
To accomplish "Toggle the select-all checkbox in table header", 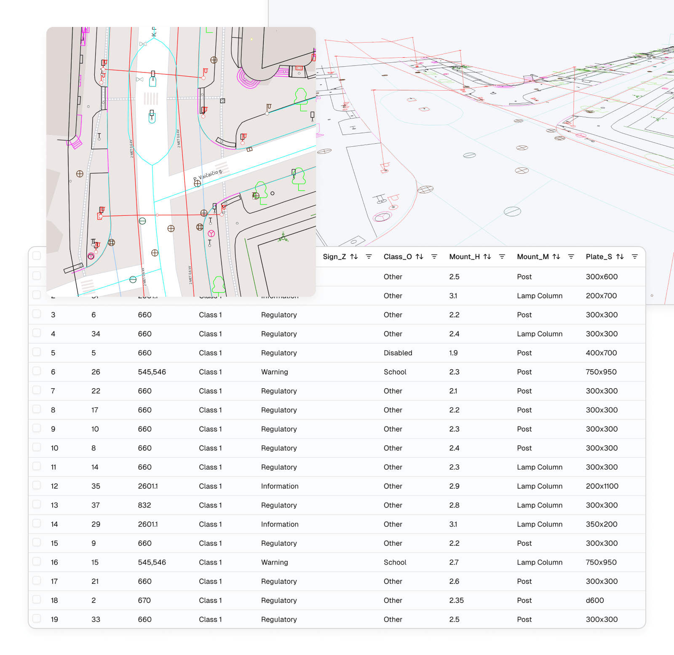I will 37,256.
